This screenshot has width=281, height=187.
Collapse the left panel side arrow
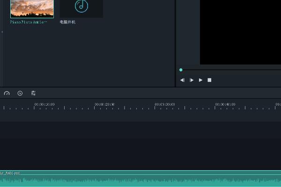click(x=2, y=32)
